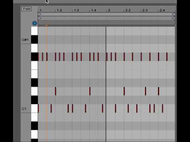Click ruler position 1.2
Image resolution: width=190 pixels, height=142 pixels.
point(59,10)
